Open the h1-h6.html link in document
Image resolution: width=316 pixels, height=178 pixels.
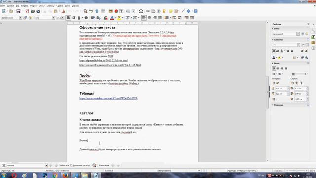(x=110, y=65)
